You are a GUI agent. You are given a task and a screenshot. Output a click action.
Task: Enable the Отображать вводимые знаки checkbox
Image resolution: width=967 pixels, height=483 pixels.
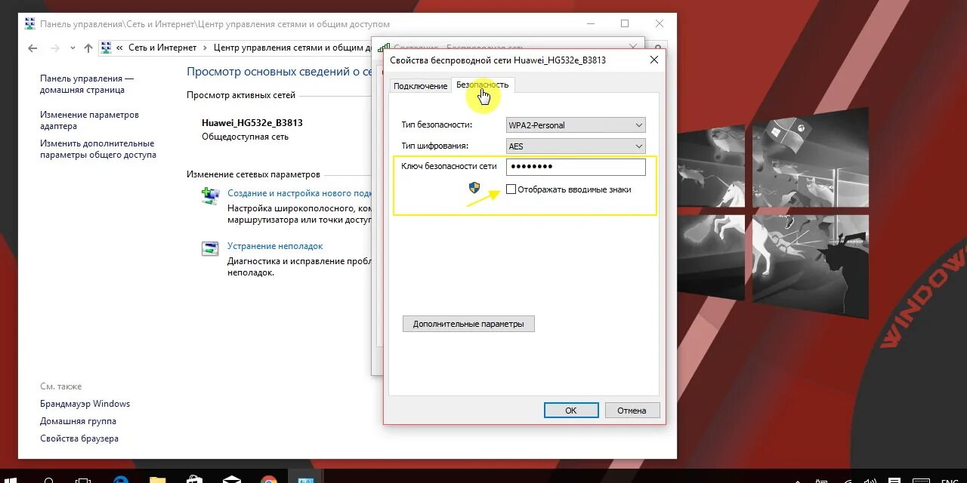tap(511, 189)
